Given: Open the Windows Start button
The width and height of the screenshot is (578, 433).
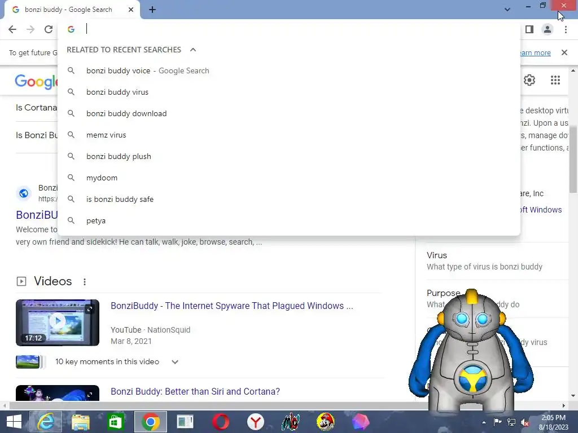Looking at the screenshot, I should 14,422.
